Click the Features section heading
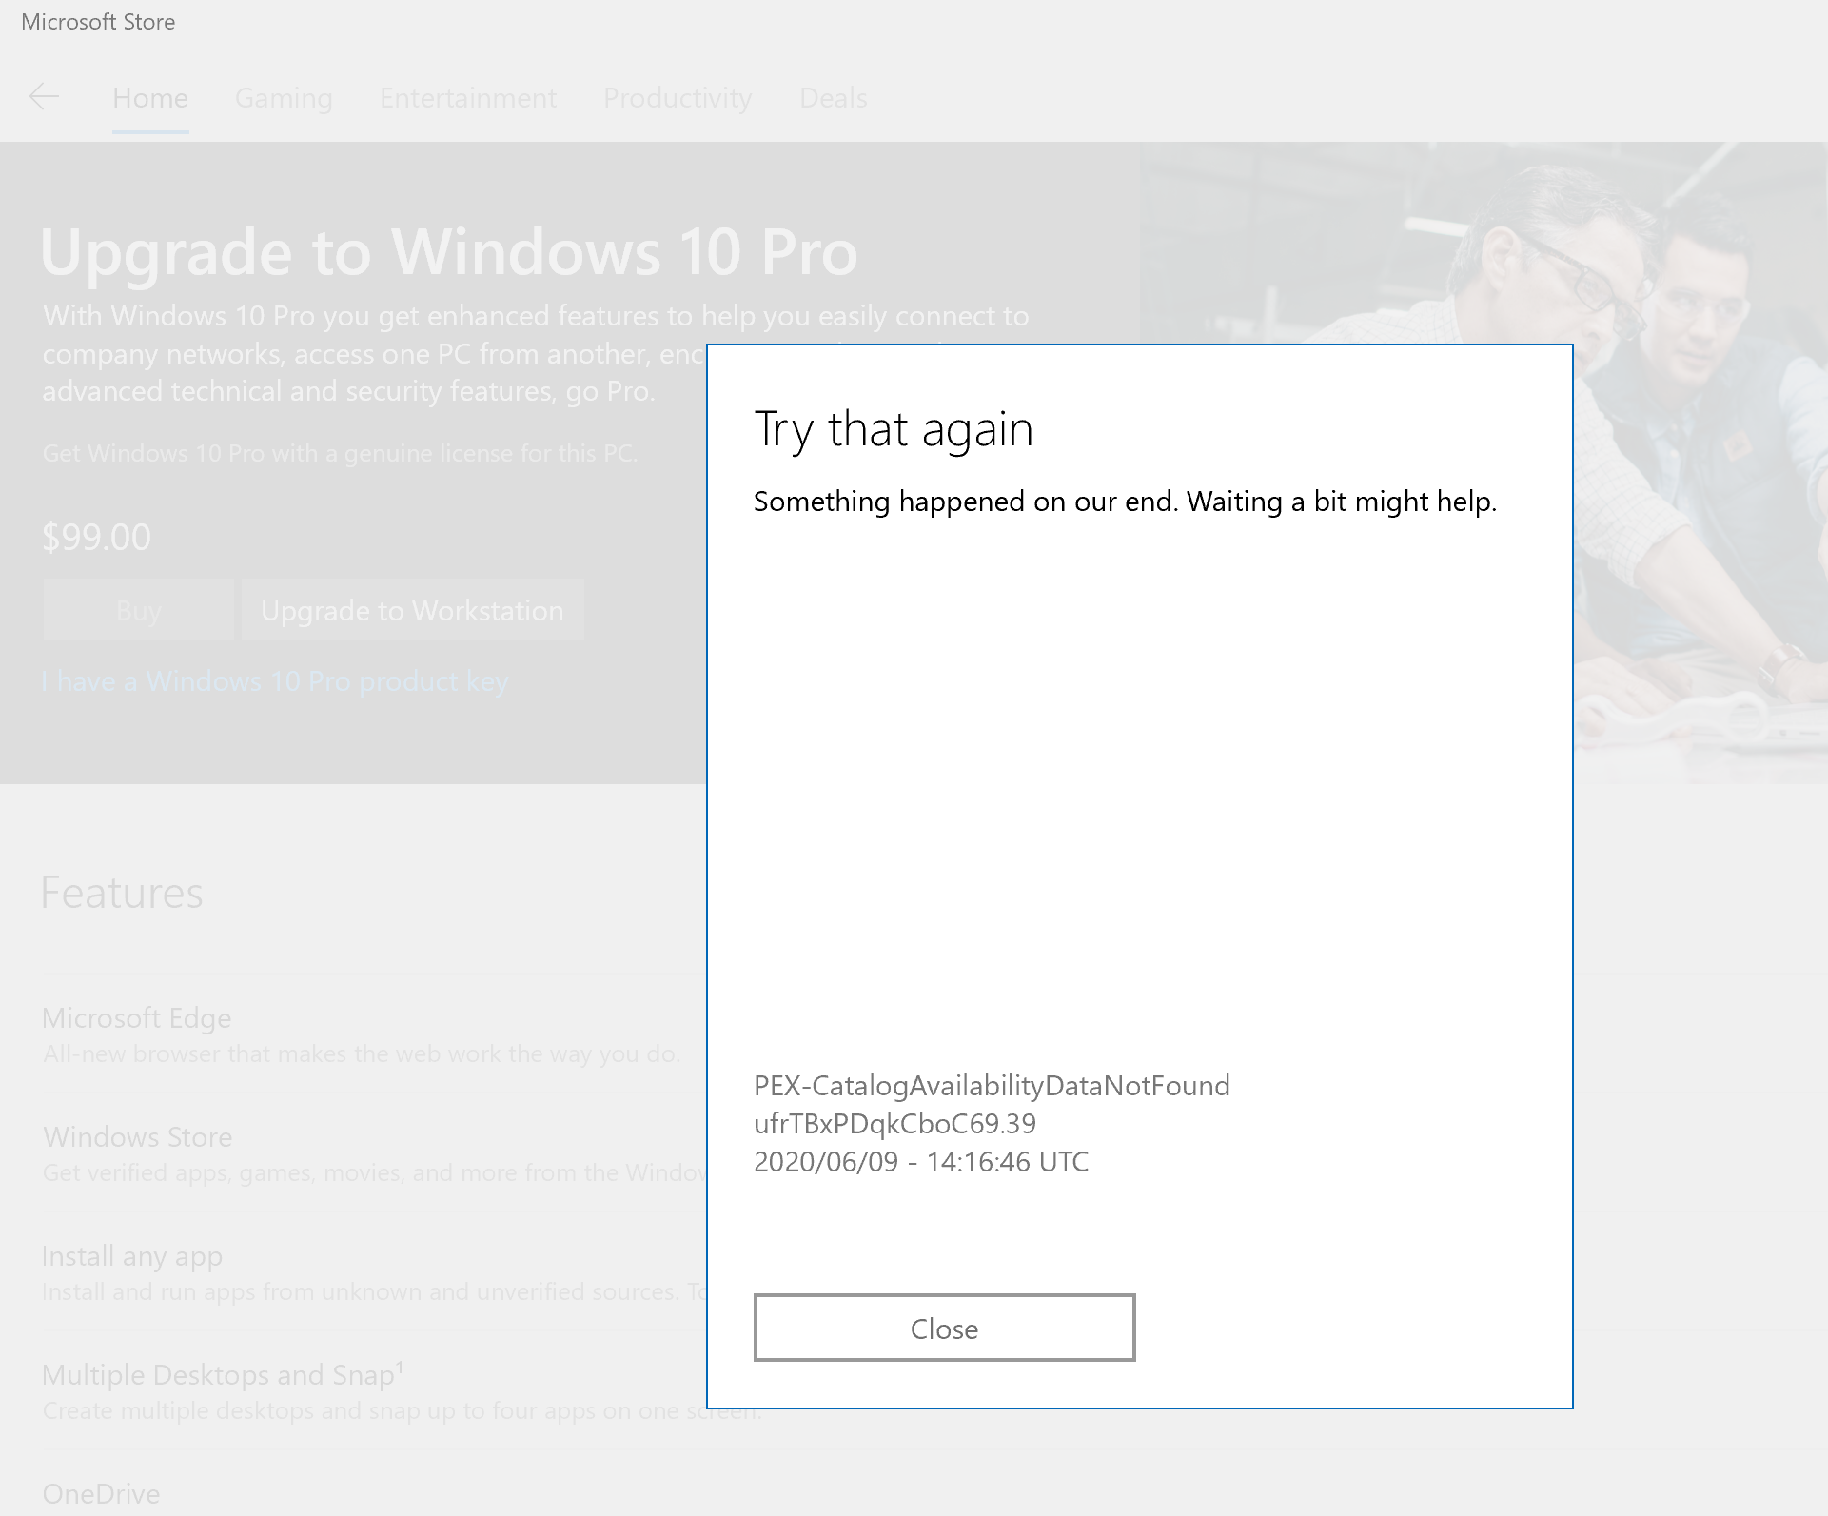Image resolution: width=1828 pixels, height=1516 pixels. (x=122, y=893)
